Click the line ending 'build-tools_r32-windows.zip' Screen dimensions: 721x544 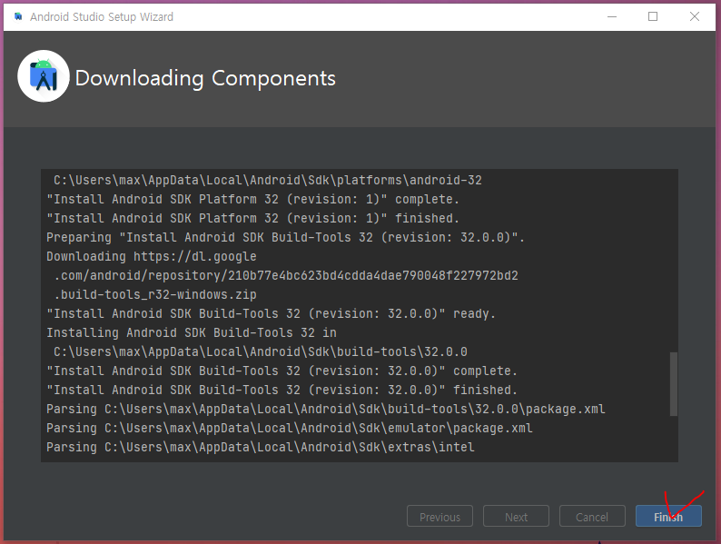point(155,295)
